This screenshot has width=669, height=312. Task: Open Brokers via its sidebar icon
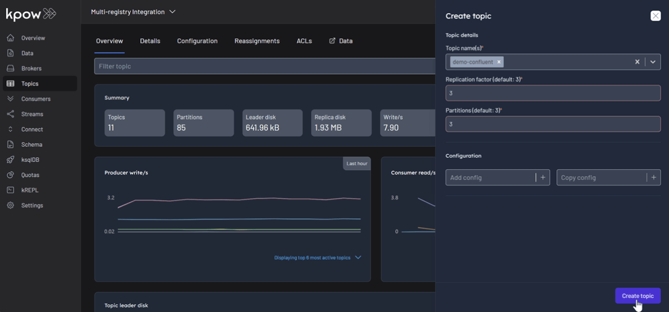(x=10, y=69)
